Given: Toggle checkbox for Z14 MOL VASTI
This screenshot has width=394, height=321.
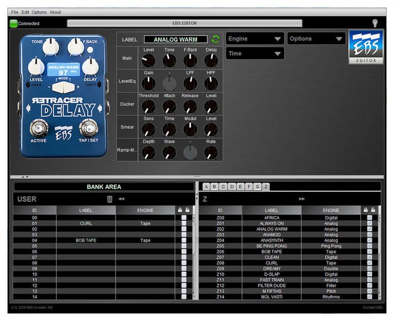Looking at the screenshot, I should click(369, 296).
